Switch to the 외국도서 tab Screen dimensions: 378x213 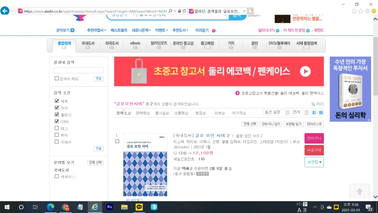coord(111,45)
